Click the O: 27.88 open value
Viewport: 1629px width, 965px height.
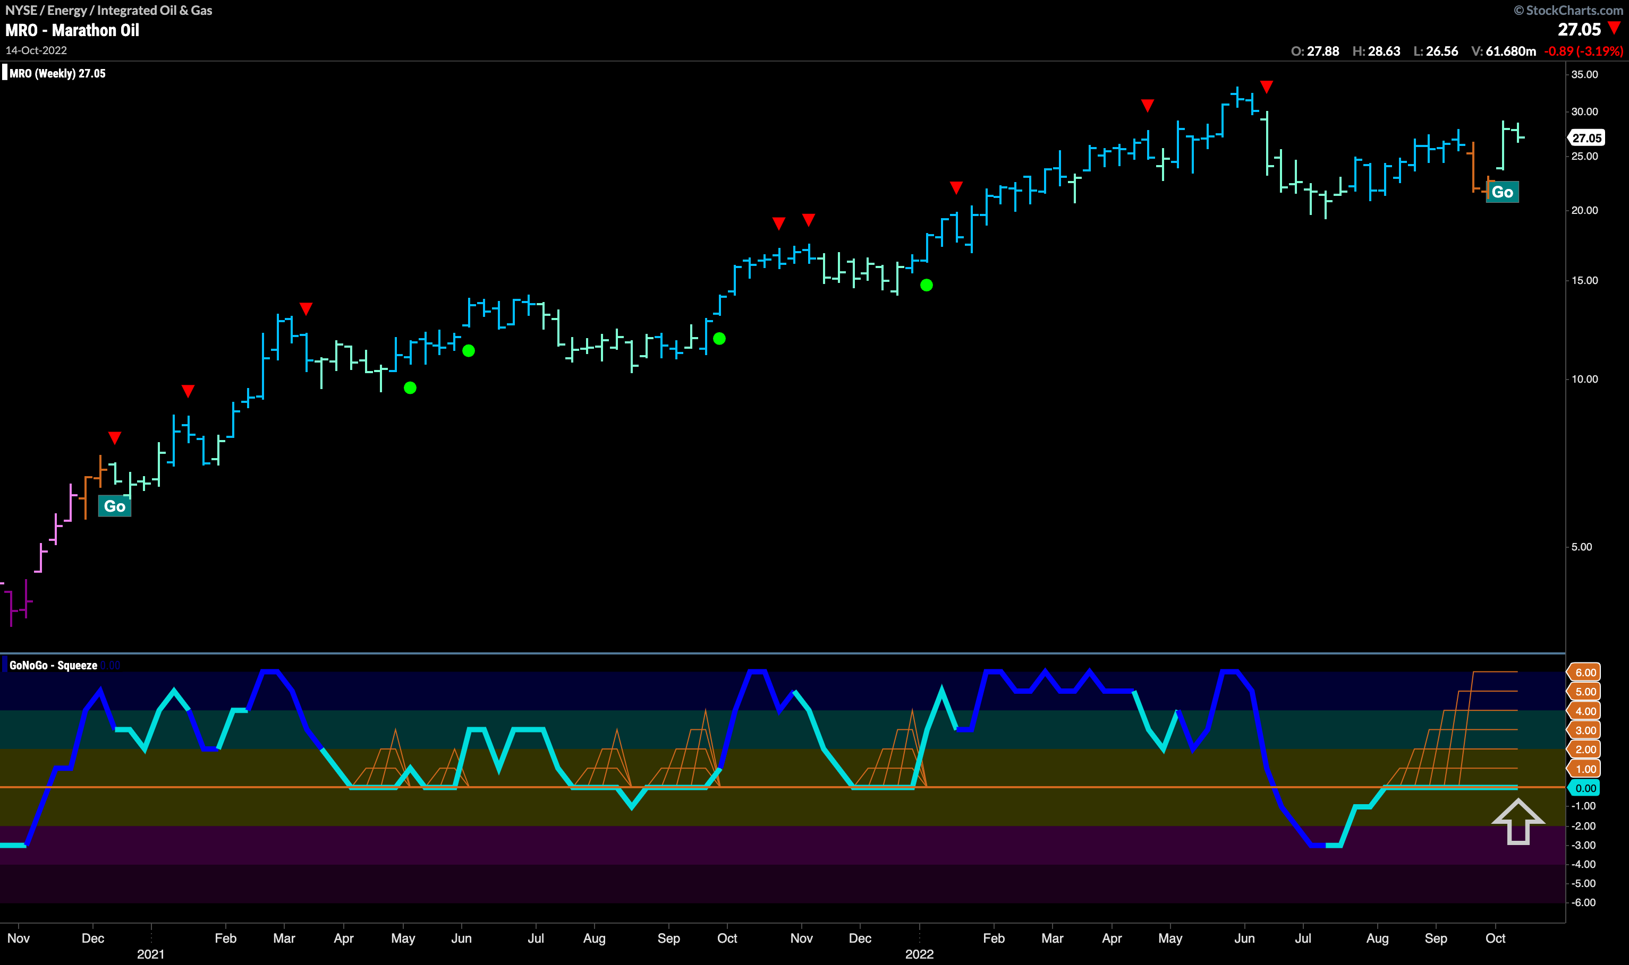click(1316, 51)
